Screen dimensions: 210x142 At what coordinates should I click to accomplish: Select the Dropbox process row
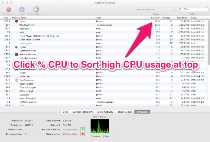pos(104,94)
